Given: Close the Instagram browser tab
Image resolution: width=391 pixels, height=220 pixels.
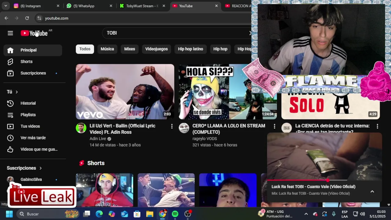Looking at the screenshot, I should point(58,6).
